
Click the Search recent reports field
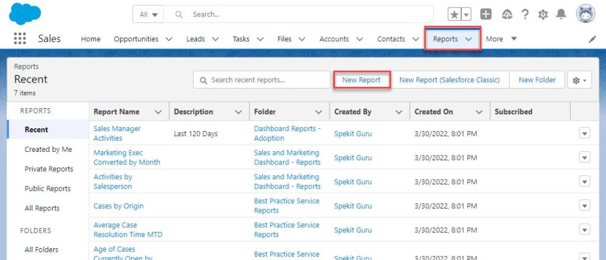click(262, 80)
